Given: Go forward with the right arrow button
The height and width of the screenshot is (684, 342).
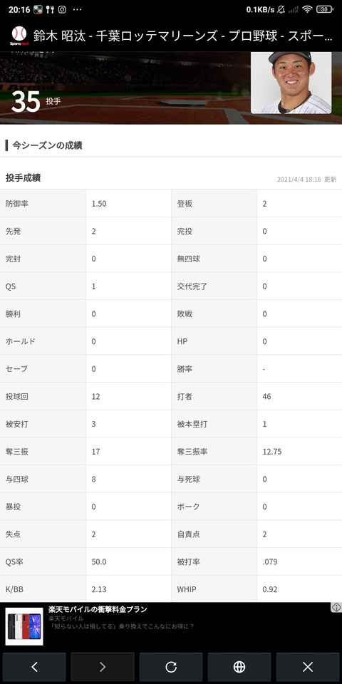Looking at the screenshot, I should coord(103,667).
